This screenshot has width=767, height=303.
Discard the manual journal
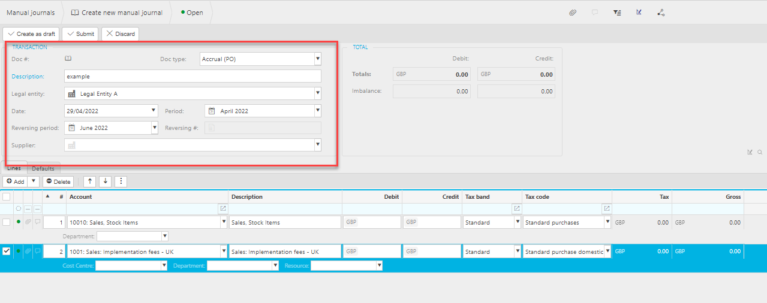coord(120,34)
